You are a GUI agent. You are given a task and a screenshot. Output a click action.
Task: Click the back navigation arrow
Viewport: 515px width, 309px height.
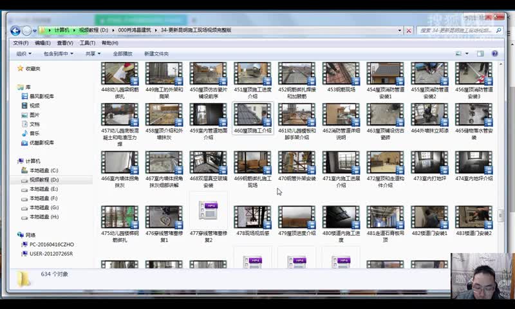pyautogui.click(x=15, y=30)
